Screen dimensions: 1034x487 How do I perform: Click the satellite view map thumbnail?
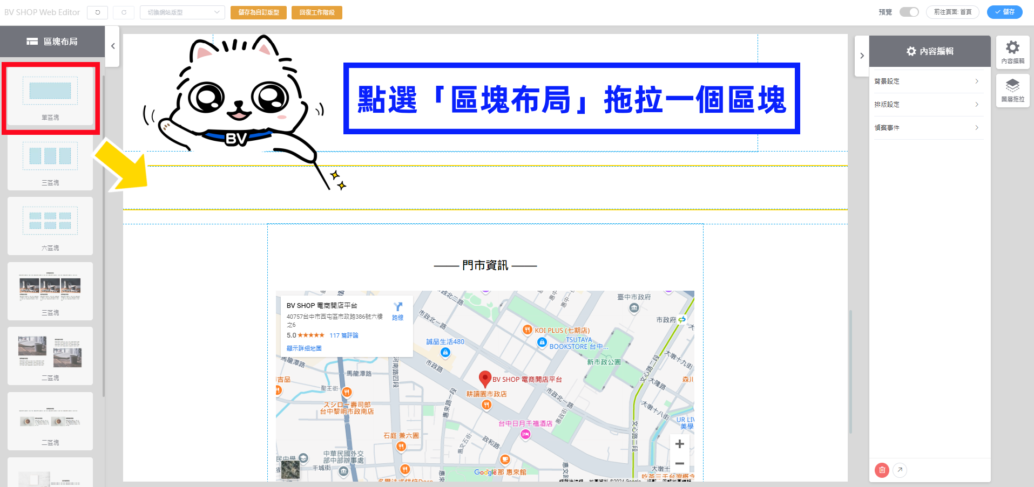pos(290,469)
